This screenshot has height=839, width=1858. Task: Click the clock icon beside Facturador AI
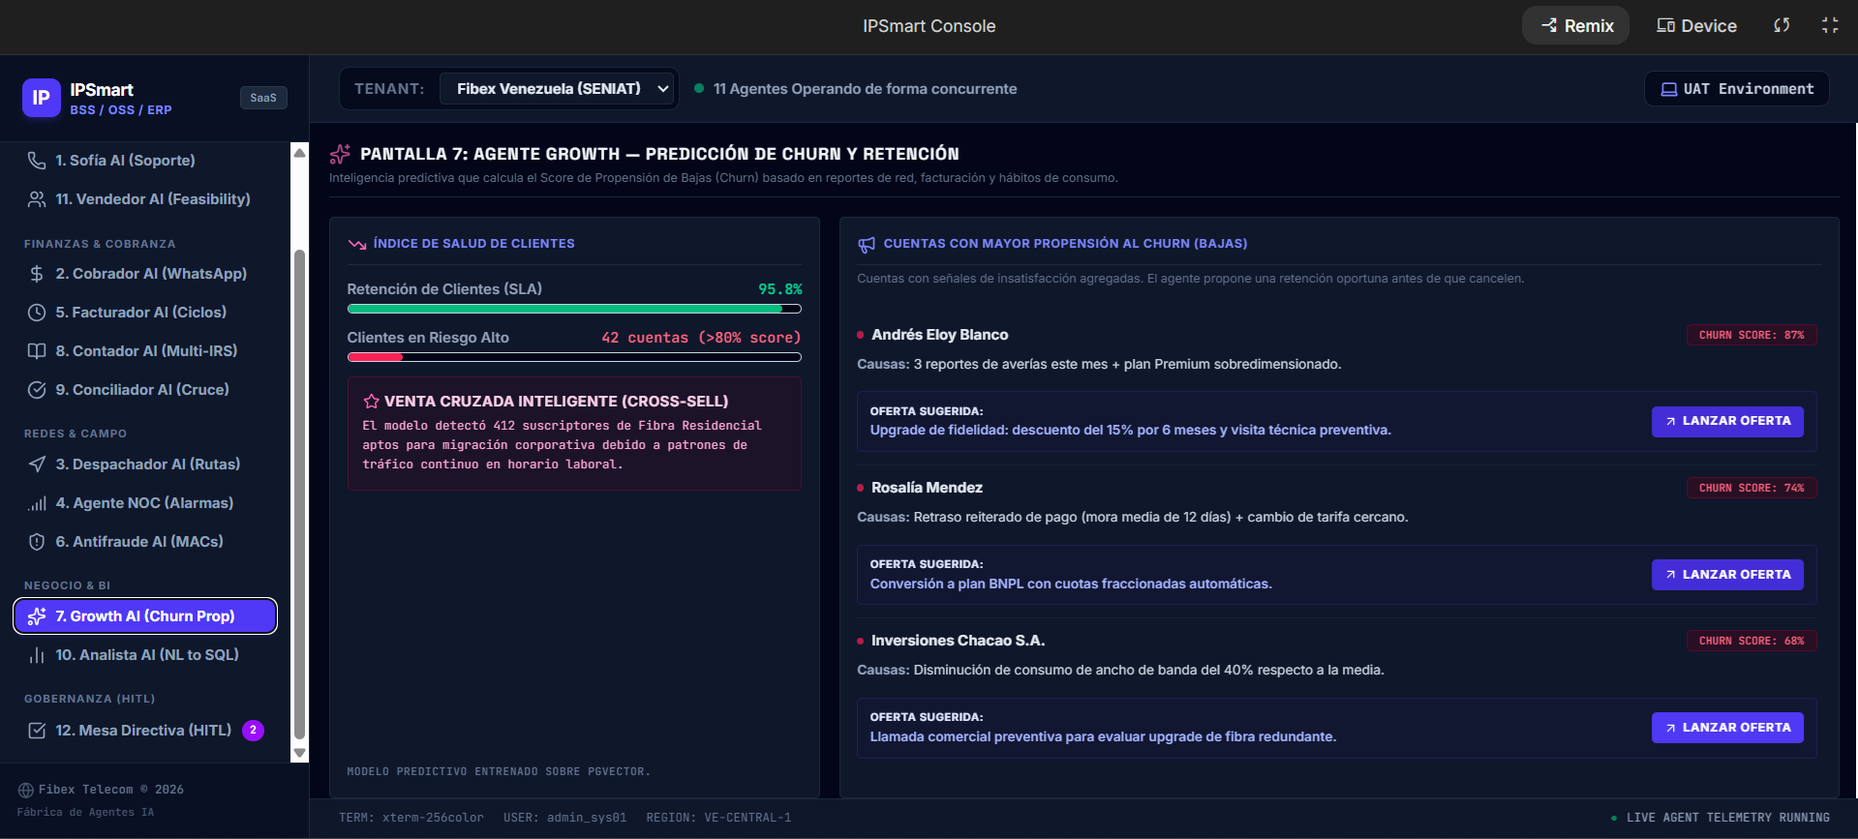tap(37, 313)
